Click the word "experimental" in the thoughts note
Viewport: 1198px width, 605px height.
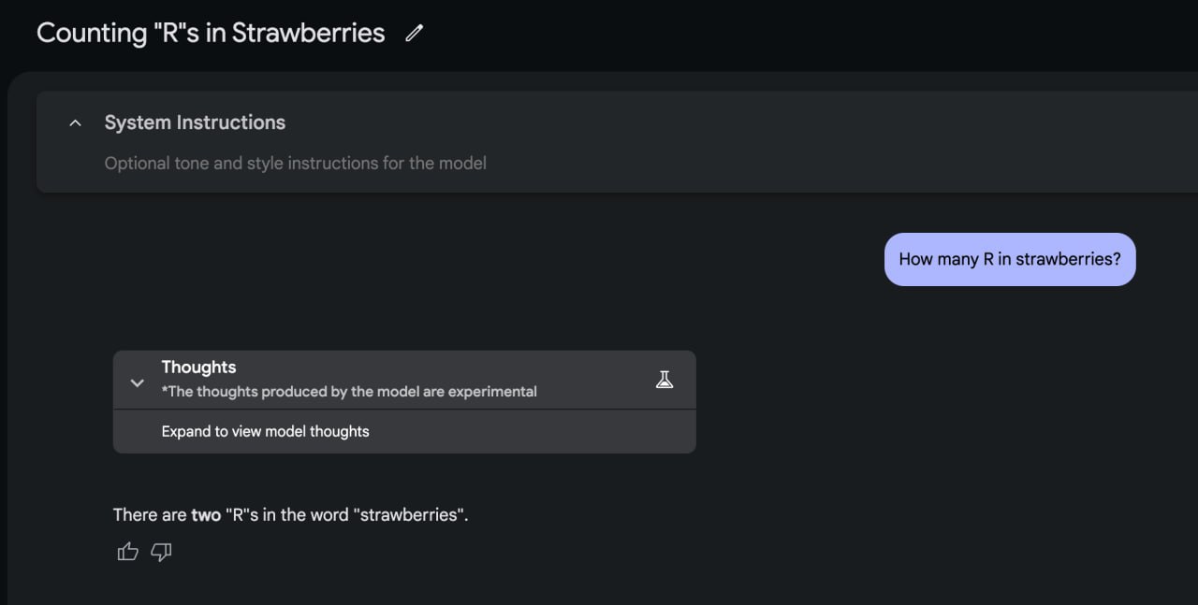tap(492, 391)
